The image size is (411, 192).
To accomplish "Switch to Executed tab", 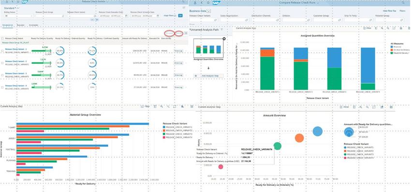I will click(x=20, y=25).
